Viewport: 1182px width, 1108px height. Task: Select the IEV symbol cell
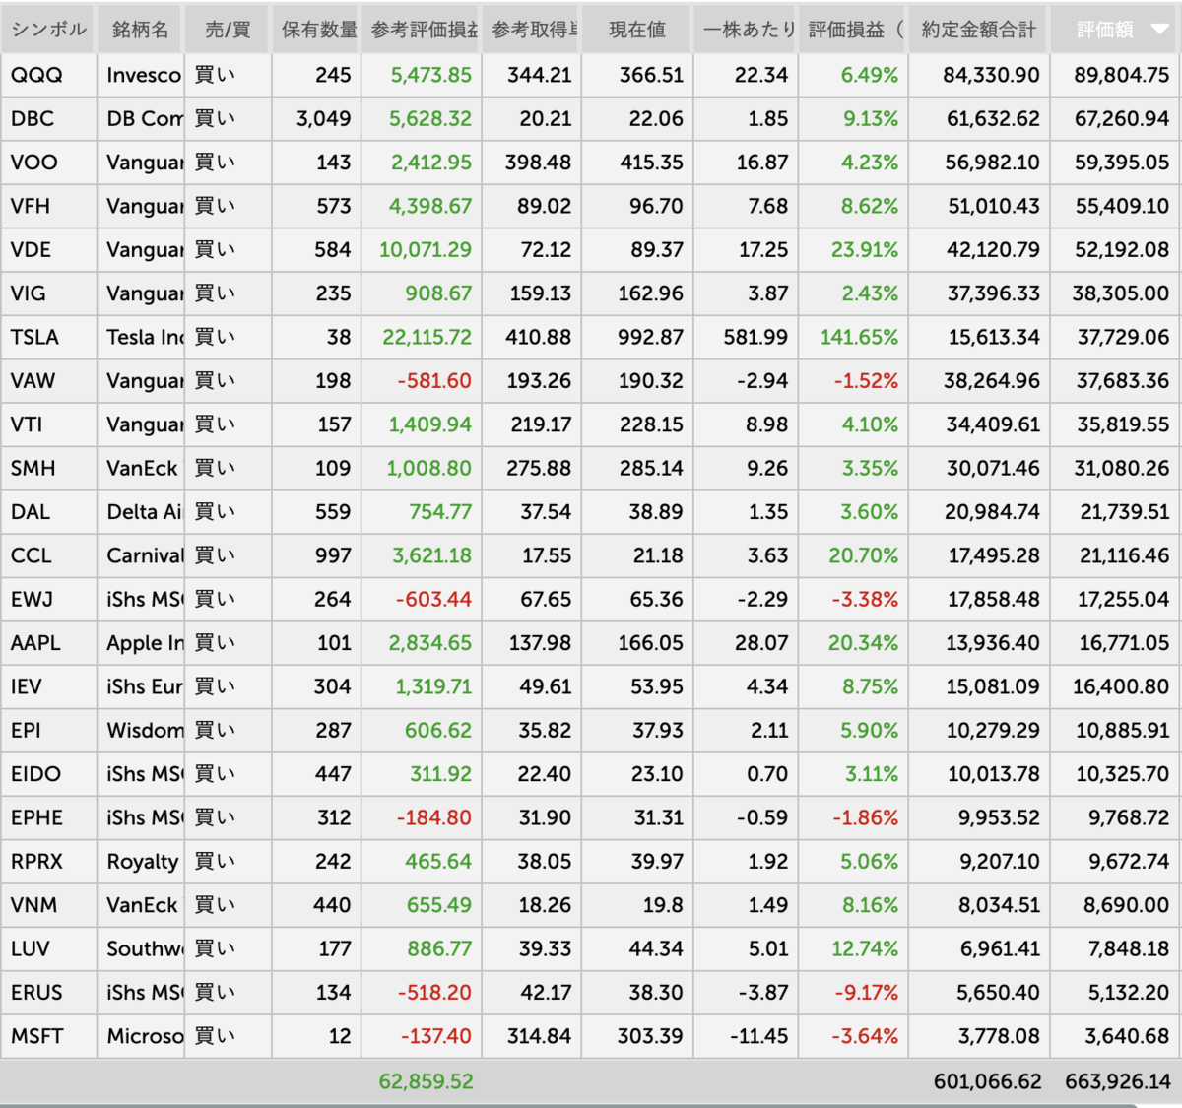click(x=48, y=686)
